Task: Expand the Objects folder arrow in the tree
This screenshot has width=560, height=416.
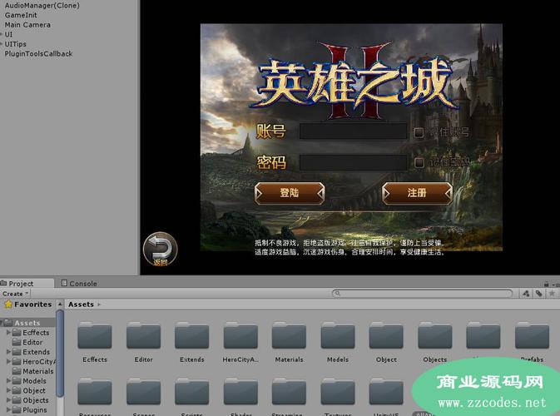Action: [8, 400]
